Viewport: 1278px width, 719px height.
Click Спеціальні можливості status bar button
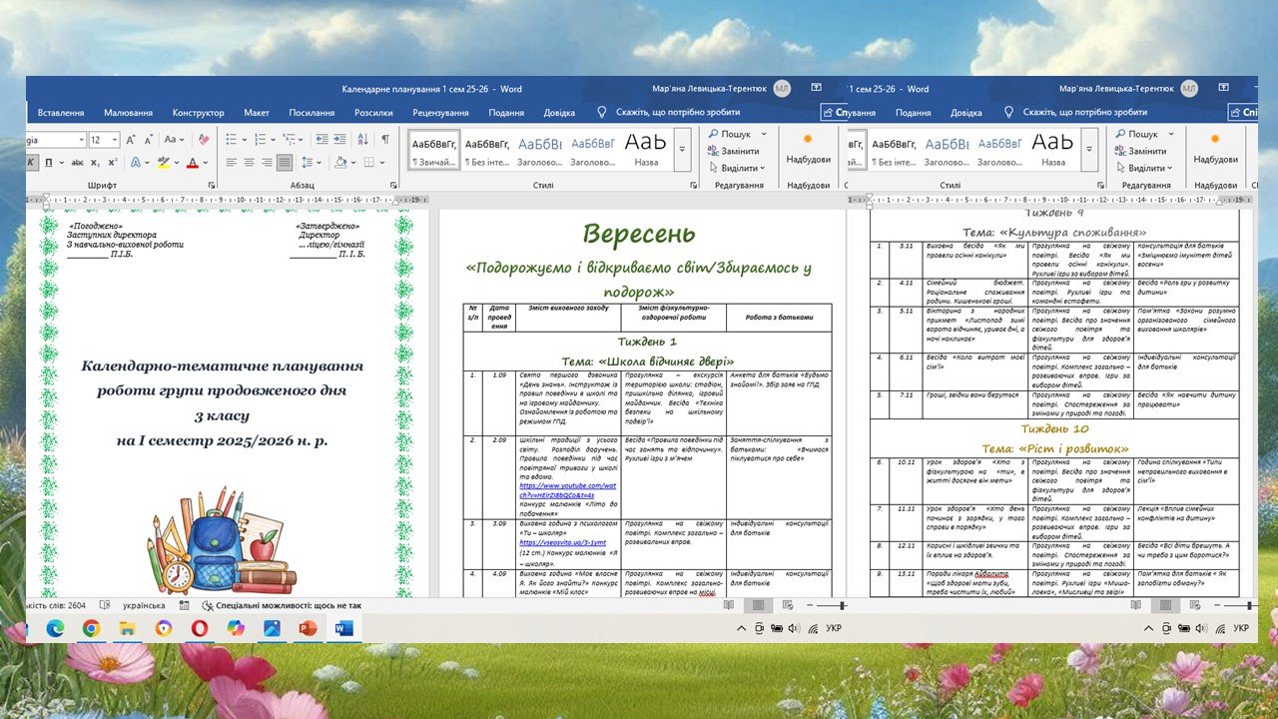point(282,606)
